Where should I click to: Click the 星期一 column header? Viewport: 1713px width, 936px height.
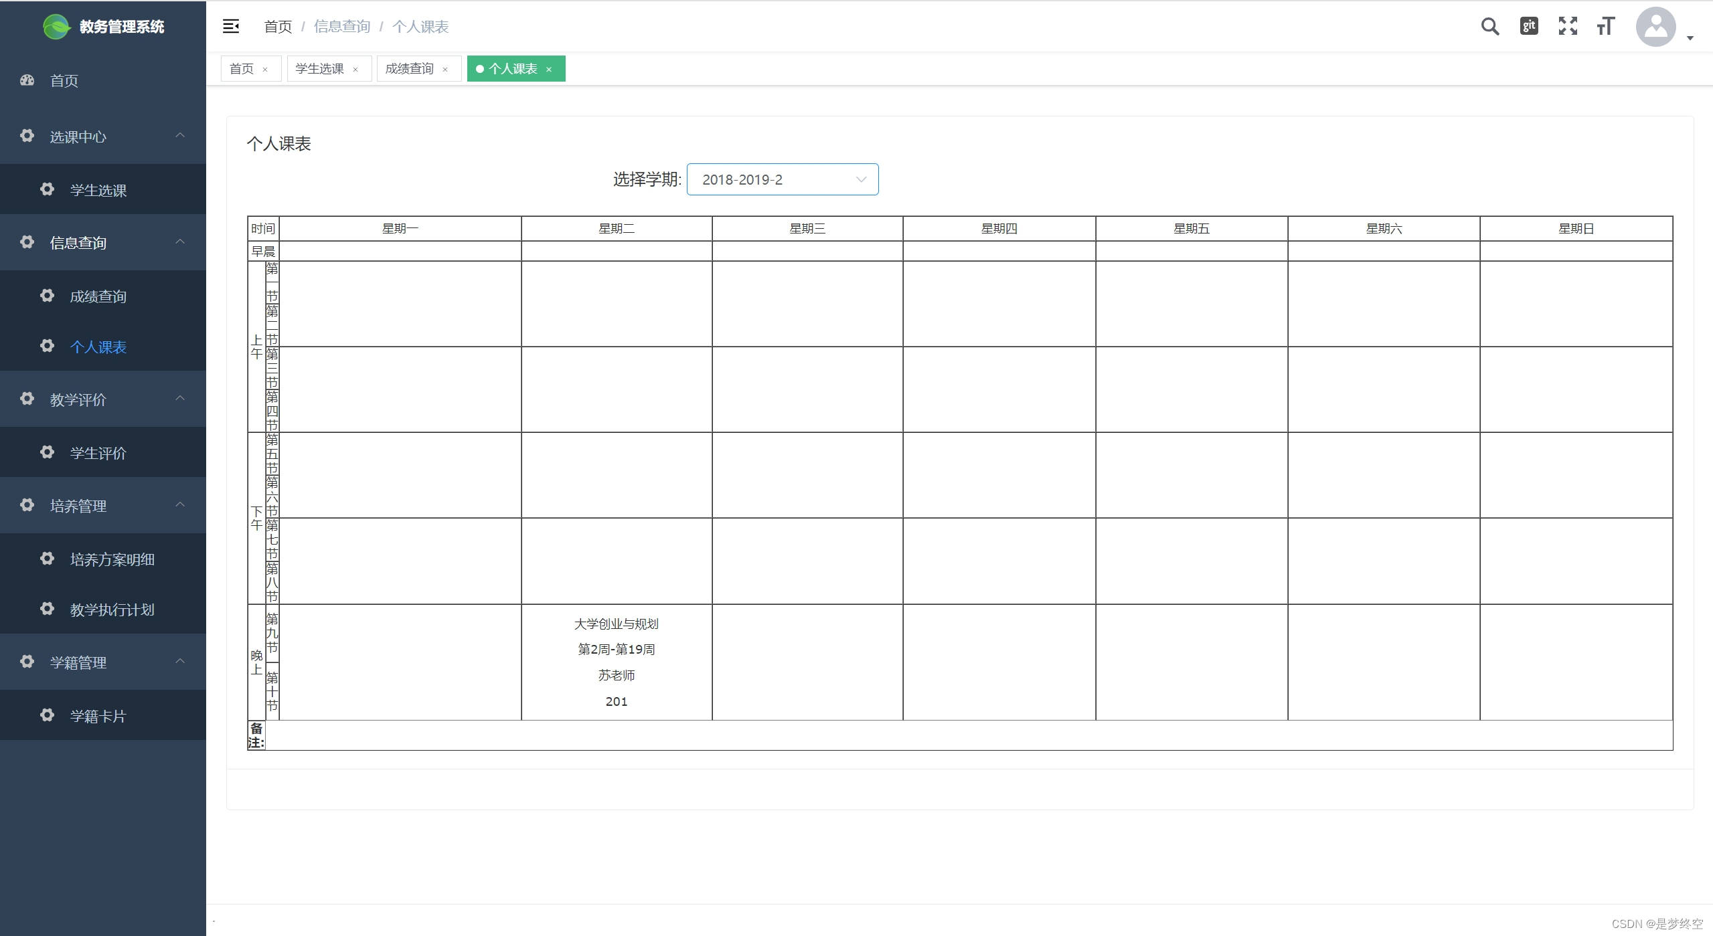tap(400, 229)
